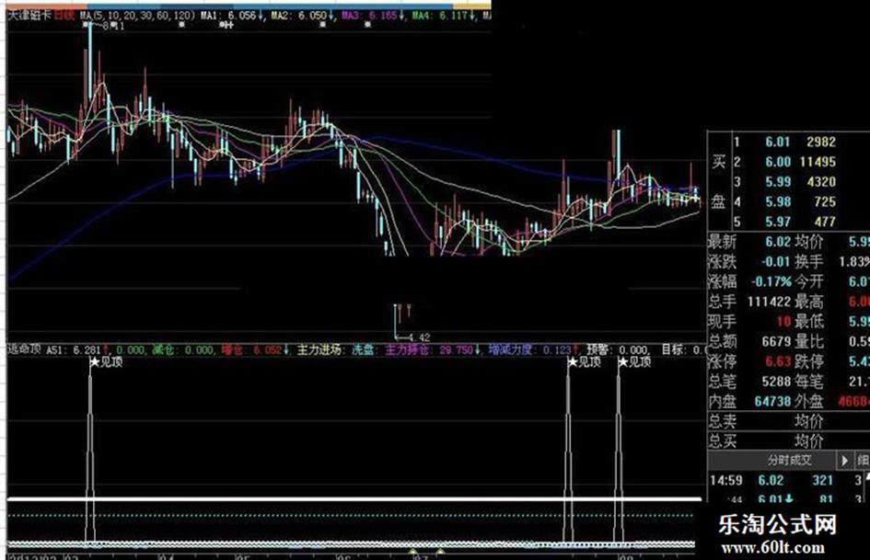Click the red 日线 period label
870x560 pixels.
(64, 15)
